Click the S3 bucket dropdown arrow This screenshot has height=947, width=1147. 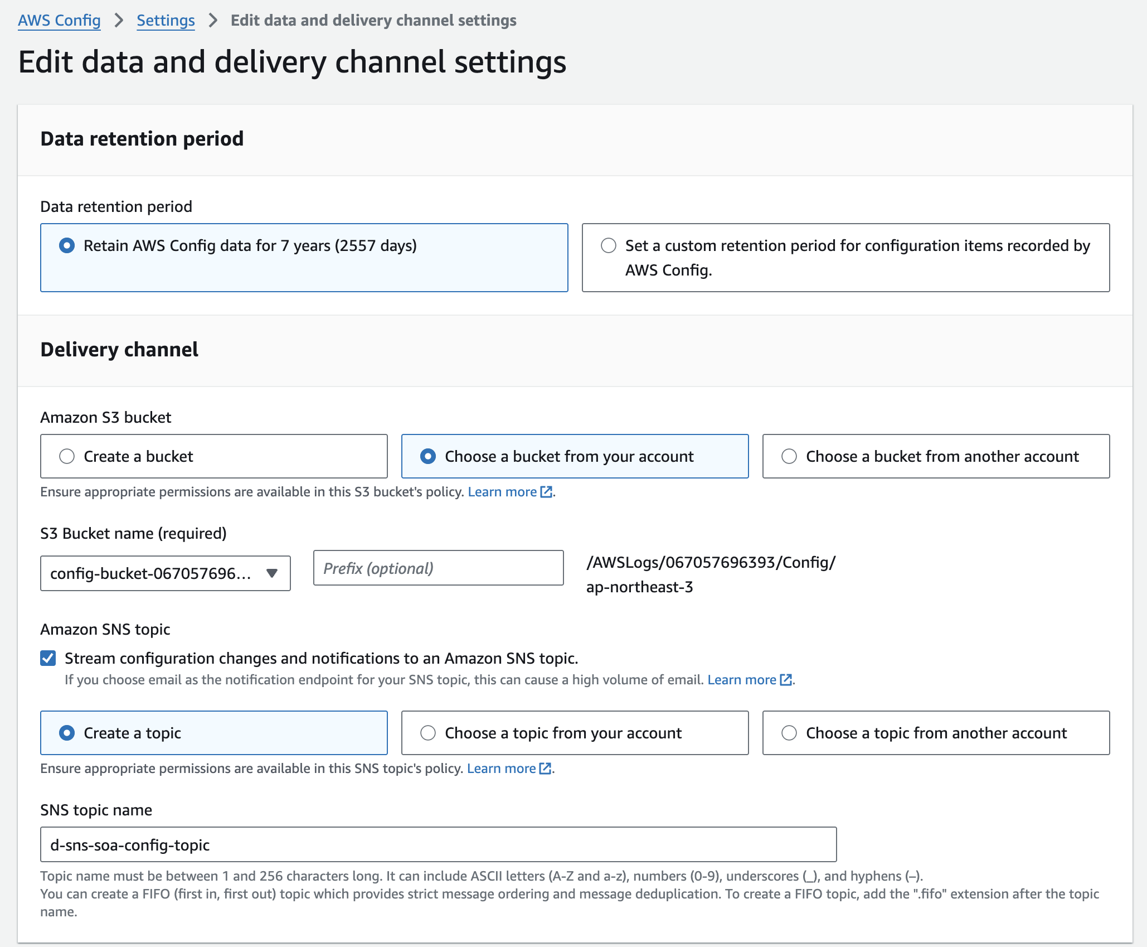tap(272, 573)
